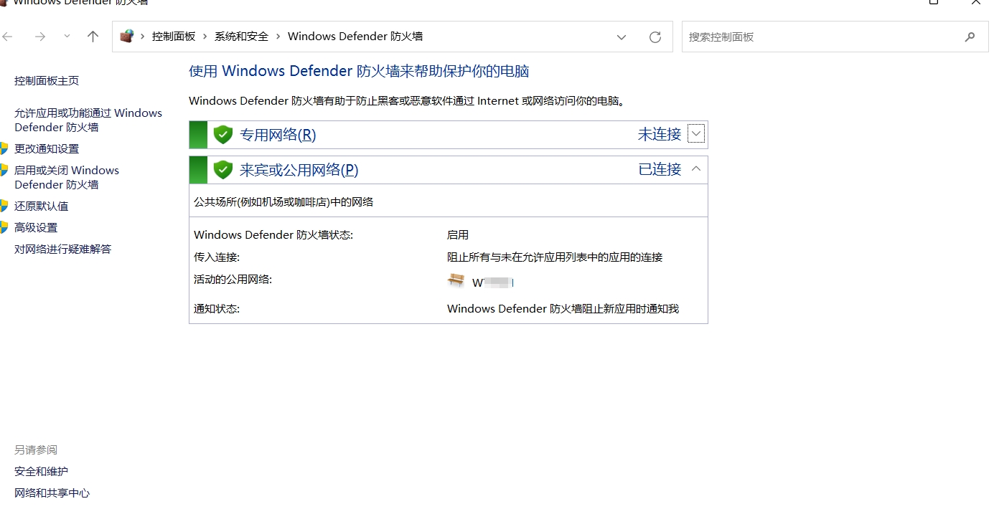
Task: Click the green shield beside 专用网络
Action: pos(223,135)
